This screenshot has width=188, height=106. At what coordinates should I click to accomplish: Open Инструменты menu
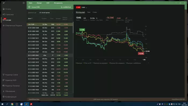click(58, 3)
